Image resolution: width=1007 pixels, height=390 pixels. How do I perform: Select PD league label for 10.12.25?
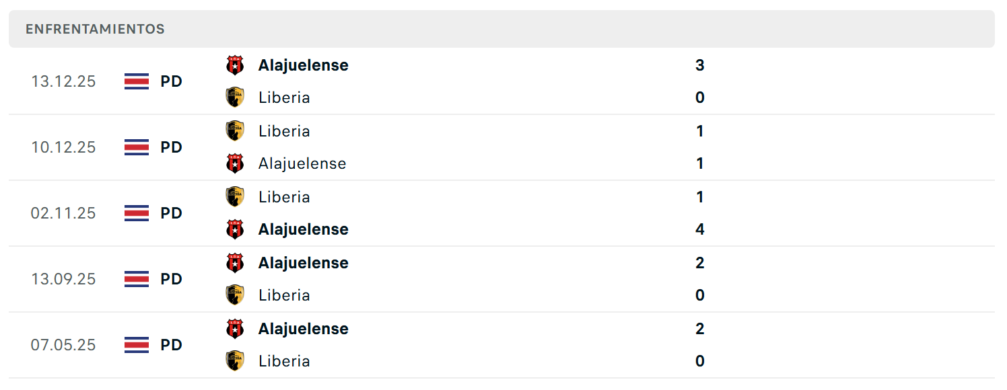172,147
